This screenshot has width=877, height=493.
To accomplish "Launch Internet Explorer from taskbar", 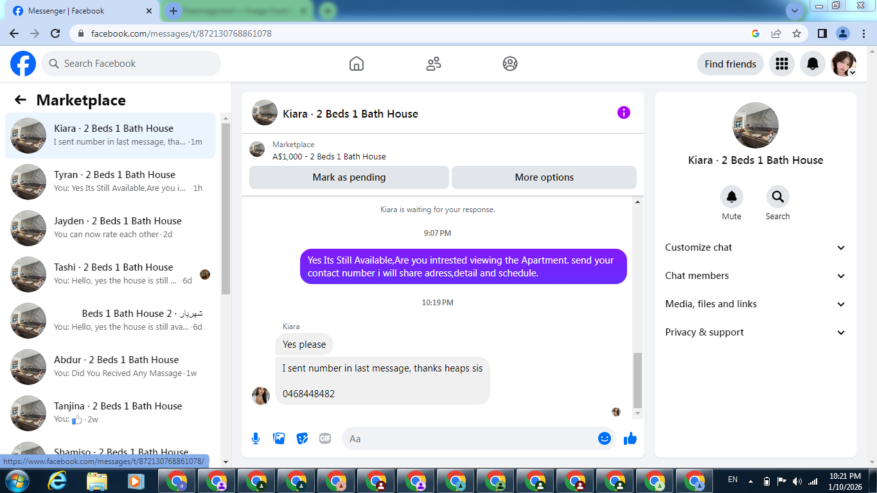I will 57,481.
